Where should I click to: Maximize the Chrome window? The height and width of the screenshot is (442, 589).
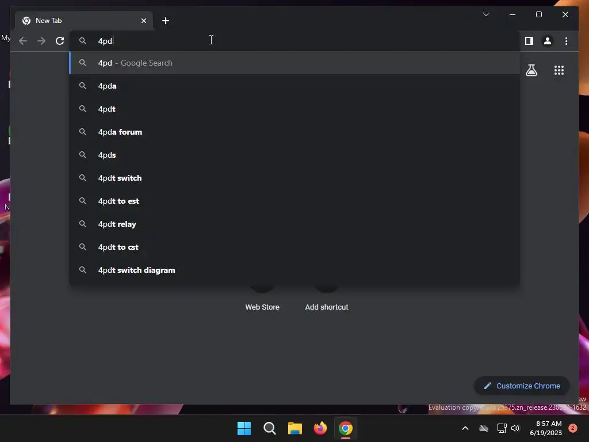pos(538,14)
